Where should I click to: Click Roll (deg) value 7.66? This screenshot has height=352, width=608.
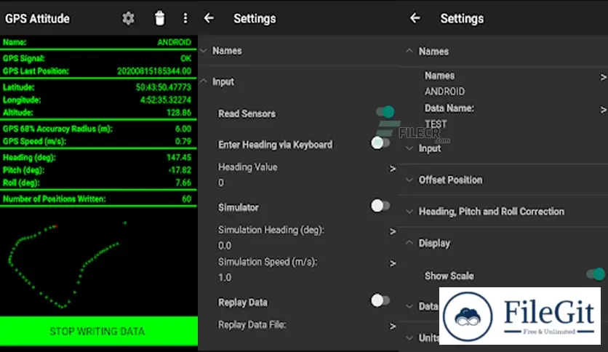[x=183, y=183]
